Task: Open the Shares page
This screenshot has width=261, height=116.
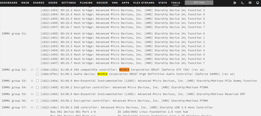Action: [39, 3]
